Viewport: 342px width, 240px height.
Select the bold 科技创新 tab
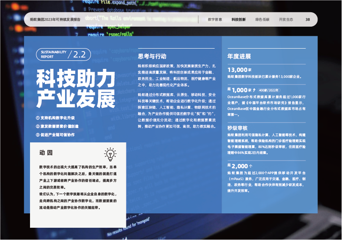238,20
